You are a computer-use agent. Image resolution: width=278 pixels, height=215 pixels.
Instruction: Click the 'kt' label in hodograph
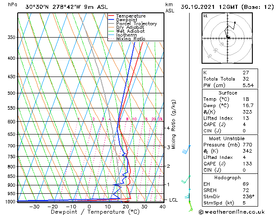(x=205, y=16)
